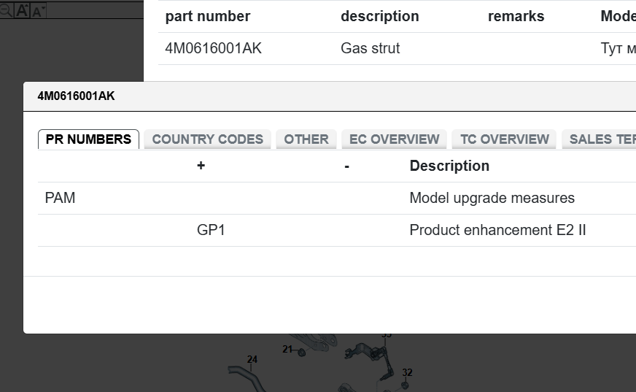
Task: Open the PR NUMBERS tab
Action: pyautogui.click(x=88, y=139)
